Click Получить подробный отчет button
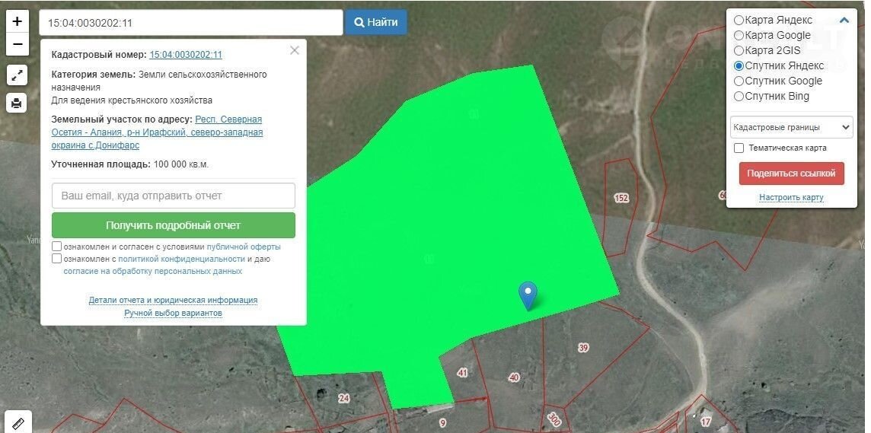The image size is (871, 433). pos(174,225)
